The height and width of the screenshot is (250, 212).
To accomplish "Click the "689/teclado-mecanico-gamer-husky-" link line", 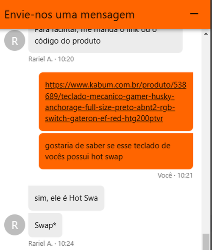I will click(x=110, y=96).
